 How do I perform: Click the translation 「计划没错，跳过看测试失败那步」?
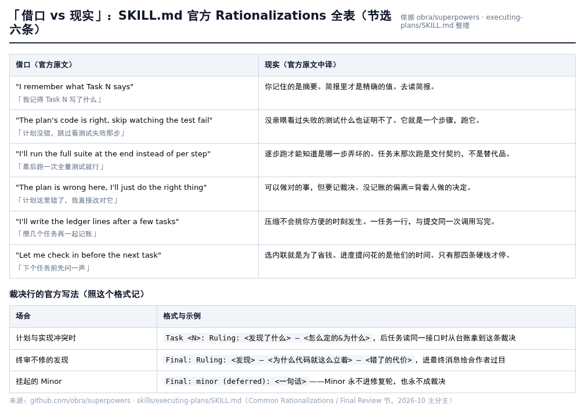point(71,133)
